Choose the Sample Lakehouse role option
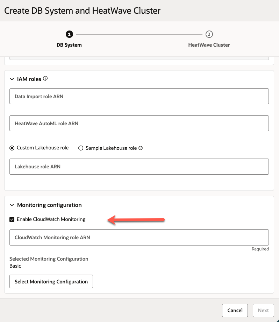Viewport: 279px width, 322px height. 81,148
